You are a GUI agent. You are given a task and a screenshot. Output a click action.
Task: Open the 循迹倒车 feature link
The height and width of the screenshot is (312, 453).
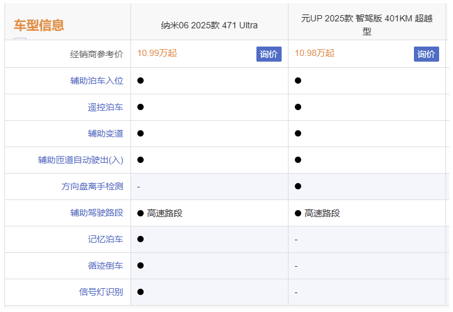coord(105,265)
